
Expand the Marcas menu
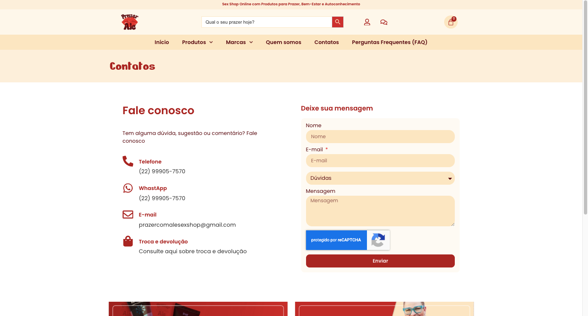(x=239, y=42)
